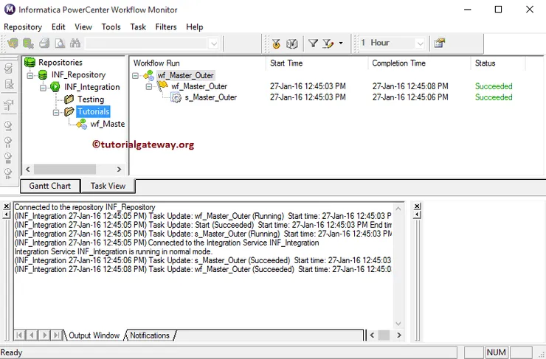Viewport: 546px width, 359px height.
Task: Click the find text input field
Action: (146, 43)
